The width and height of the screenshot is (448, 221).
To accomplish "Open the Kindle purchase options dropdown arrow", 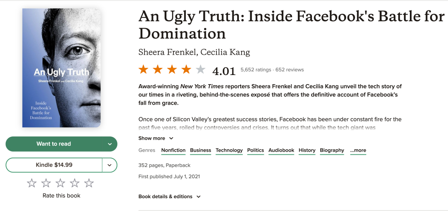I will [x=110, y=165].
